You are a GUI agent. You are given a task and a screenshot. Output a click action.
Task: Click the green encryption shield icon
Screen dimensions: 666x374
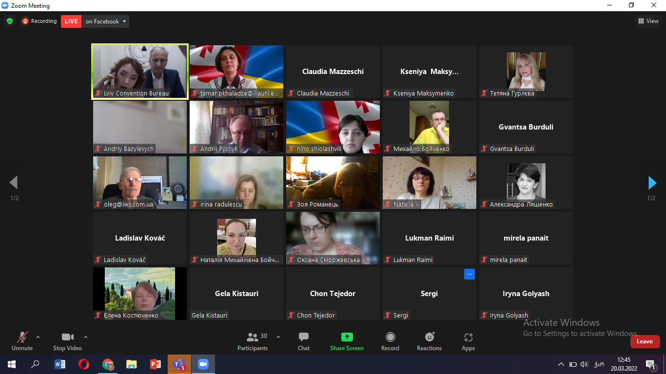[10, 21]
